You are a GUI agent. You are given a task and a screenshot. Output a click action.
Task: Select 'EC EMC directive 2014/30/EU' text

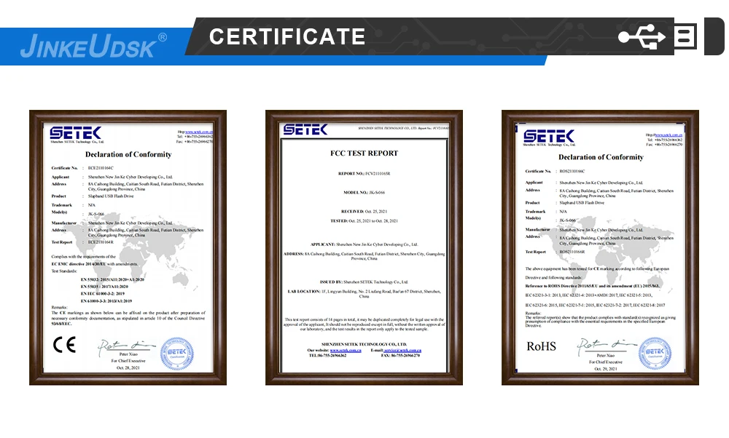[79, 264]
